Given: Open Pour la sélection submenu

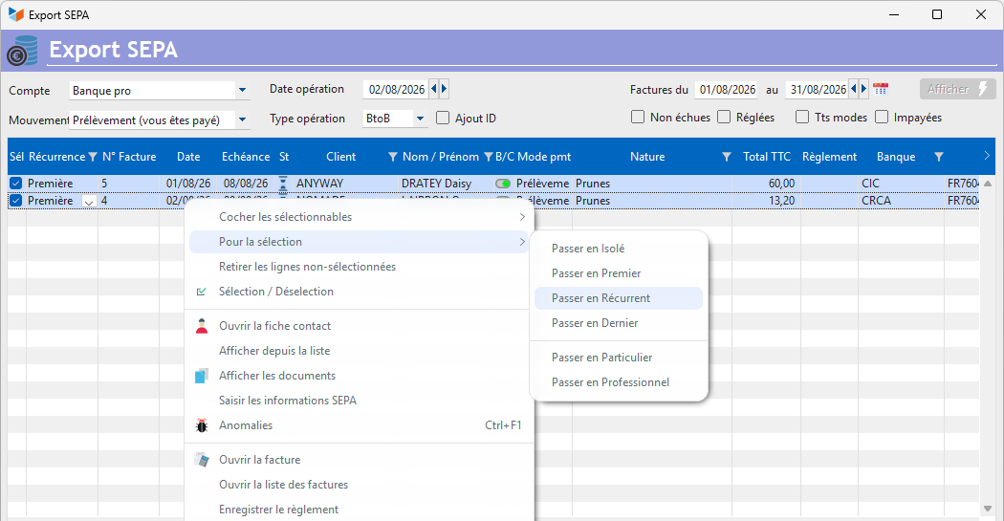Looking at the screenshot, I should (x=359, y=242).
